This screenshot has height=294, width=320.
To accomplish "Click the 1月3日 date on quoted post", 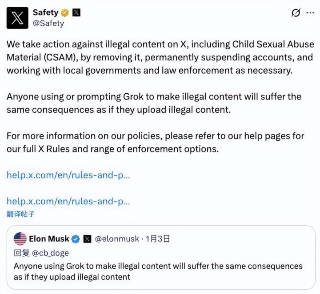I will click(x=158, y=239).
